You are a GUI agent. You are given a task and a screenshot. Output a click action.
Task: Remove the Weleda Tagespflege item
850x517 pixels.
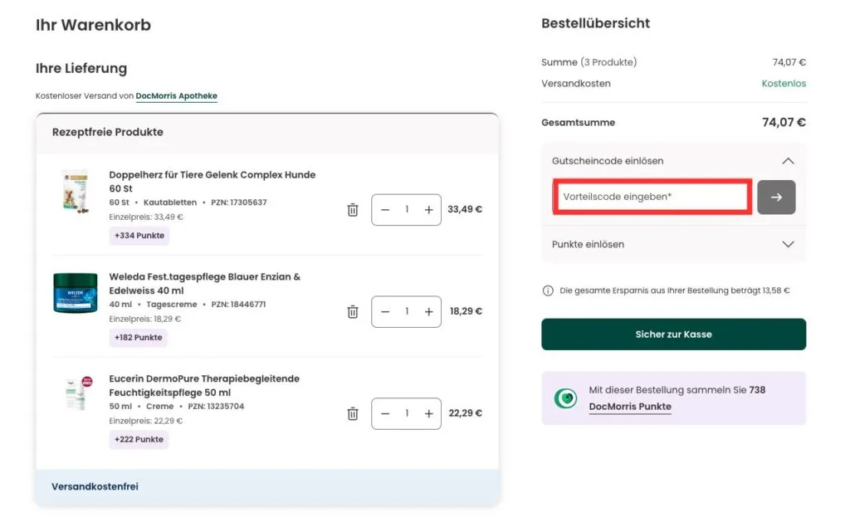[352, 311]
